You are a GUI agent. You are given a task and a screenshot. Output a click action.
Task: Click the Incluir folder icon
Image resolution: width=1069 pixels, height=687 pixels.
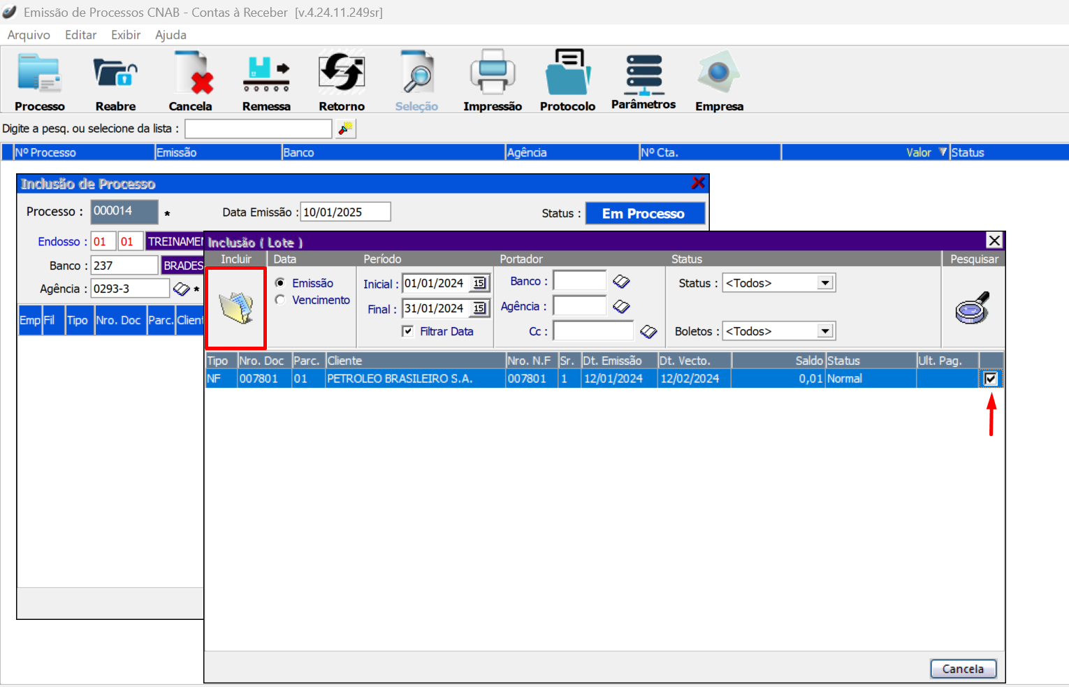pos(236,308)
